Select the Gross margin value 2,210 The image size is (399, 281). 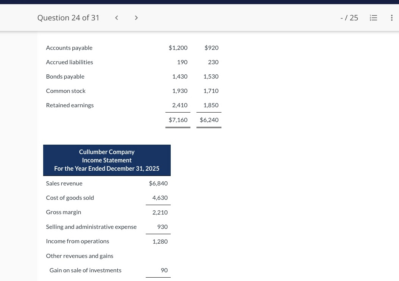coord(160,212)
